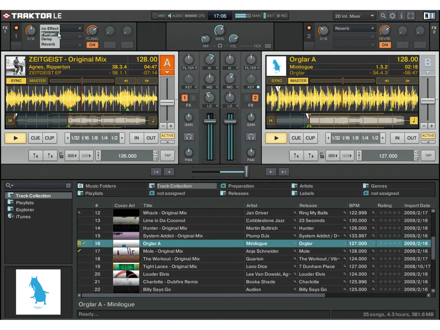Click crossfader nudge right arrow
440x330 pixels.
271,172
